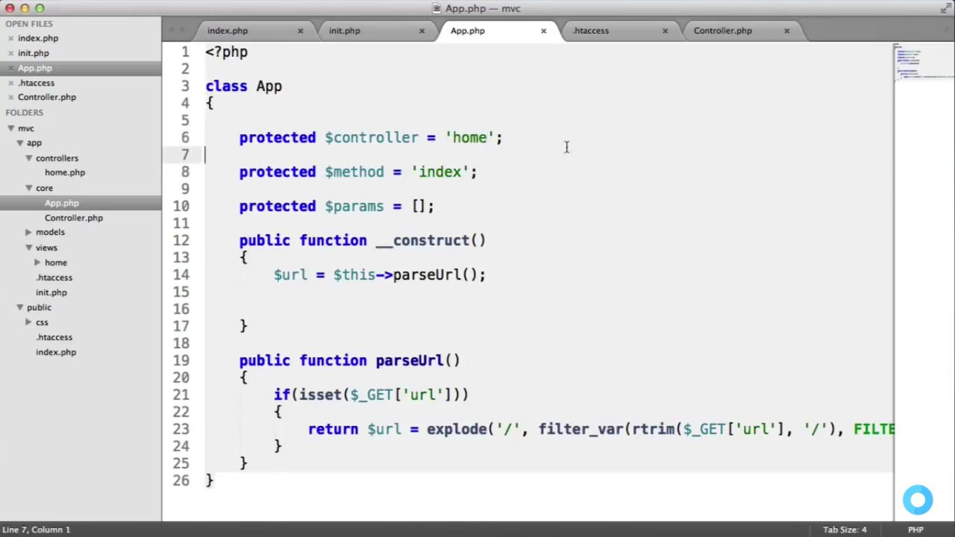Click line number 12 in gutter
Screen dimensions: 955x537
181,241
